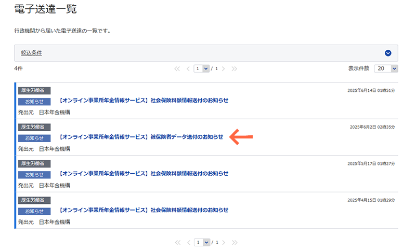Go to next page in bottom pagination
Viewport: 416px width, 251px height.
click(x=224, y=243)
